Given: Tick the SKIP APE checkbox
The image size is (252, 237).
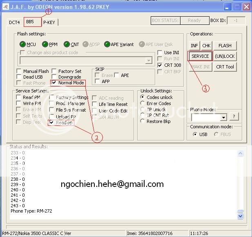Looking at the screenshot, I should (116, 75).
